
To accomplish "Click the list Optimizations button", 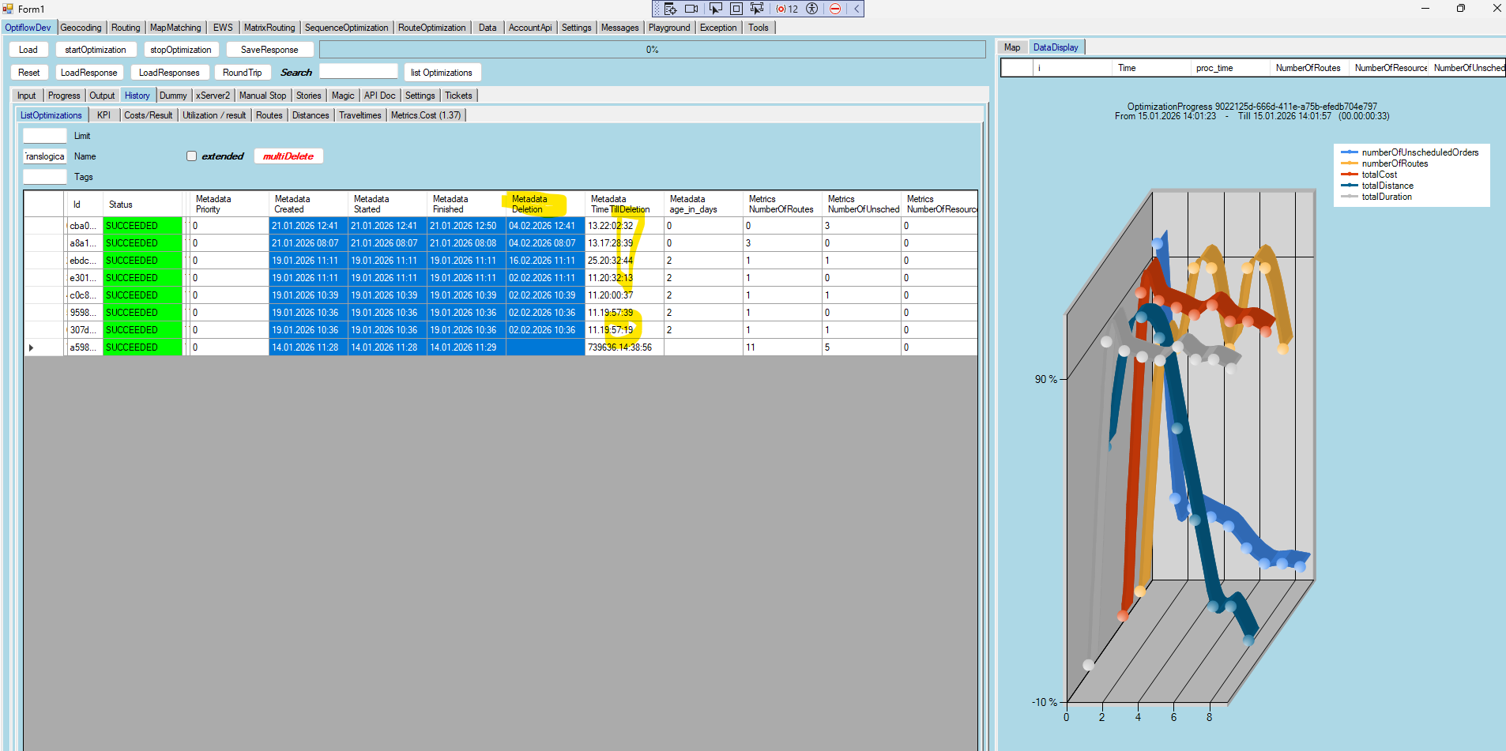I will click(441, 73).
